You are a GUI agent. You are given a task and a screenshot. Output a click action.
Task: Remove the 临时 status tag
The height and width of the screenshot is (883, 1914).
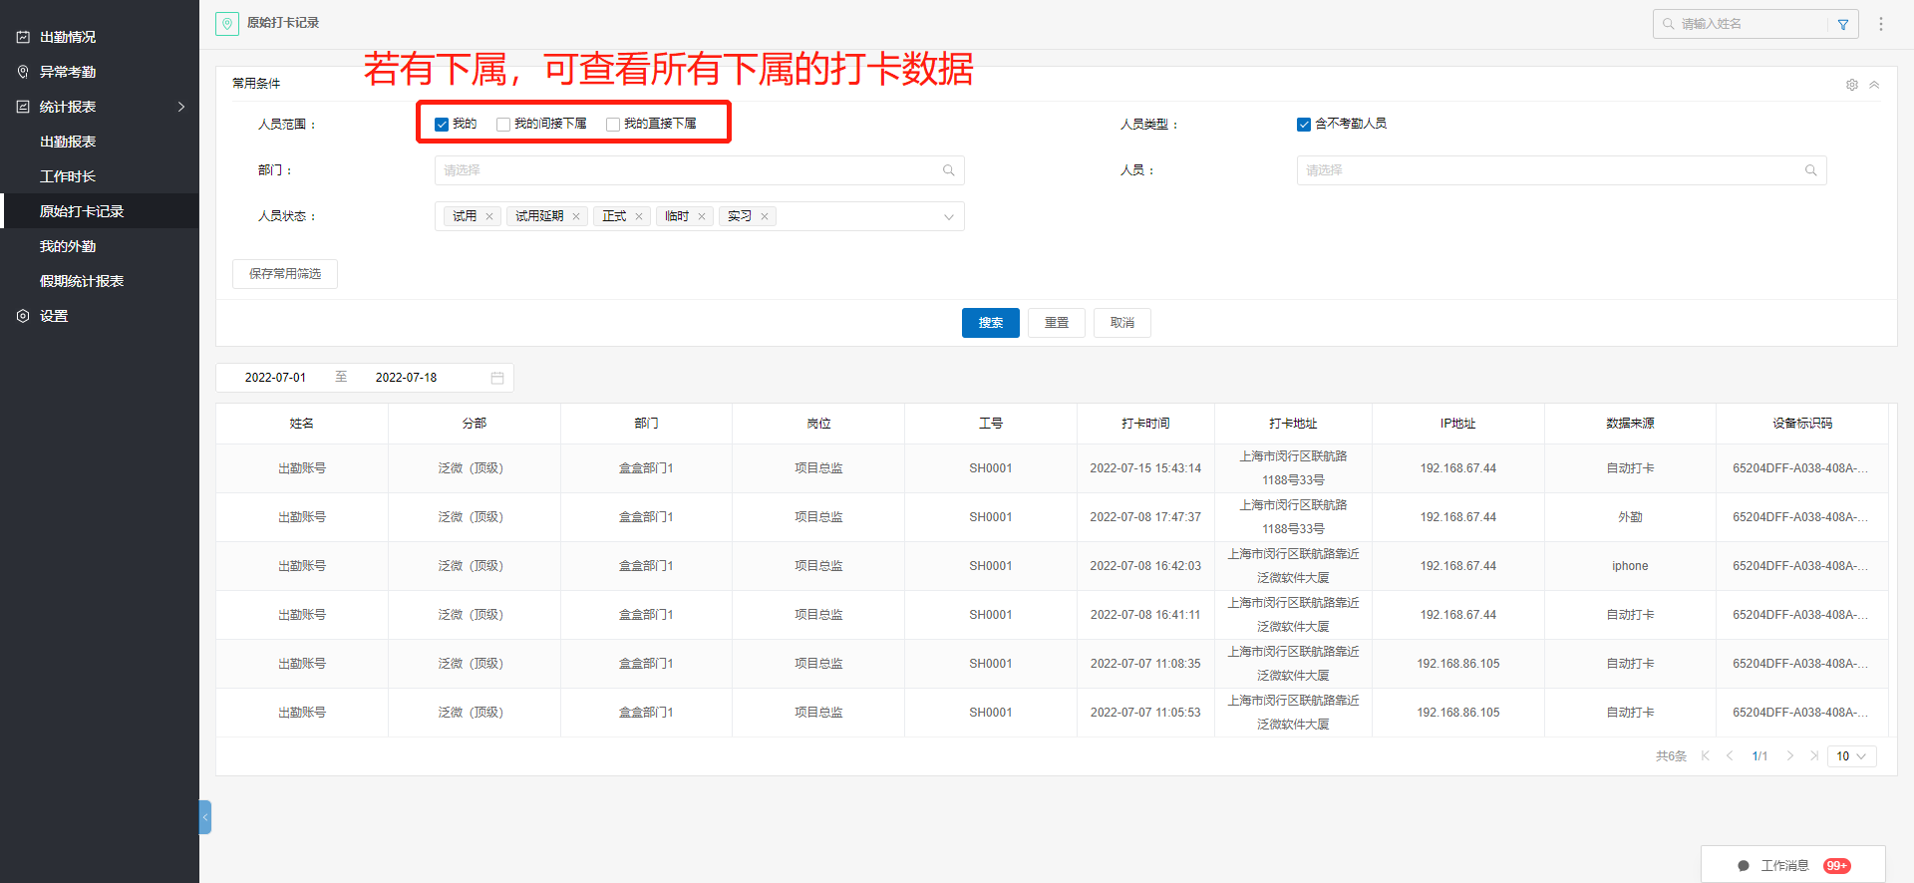click(702, 216)
